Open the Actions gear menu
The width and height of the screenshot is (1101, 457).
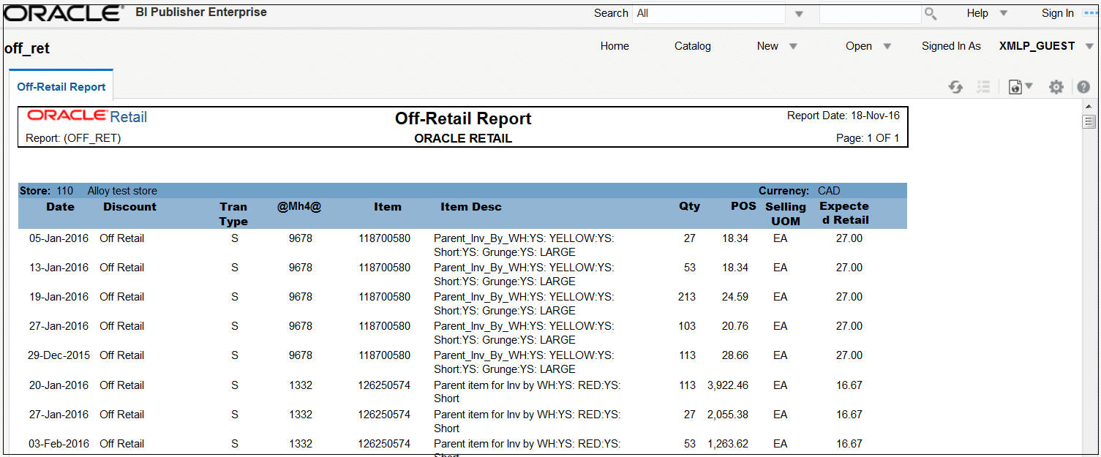pos(1056,87)
